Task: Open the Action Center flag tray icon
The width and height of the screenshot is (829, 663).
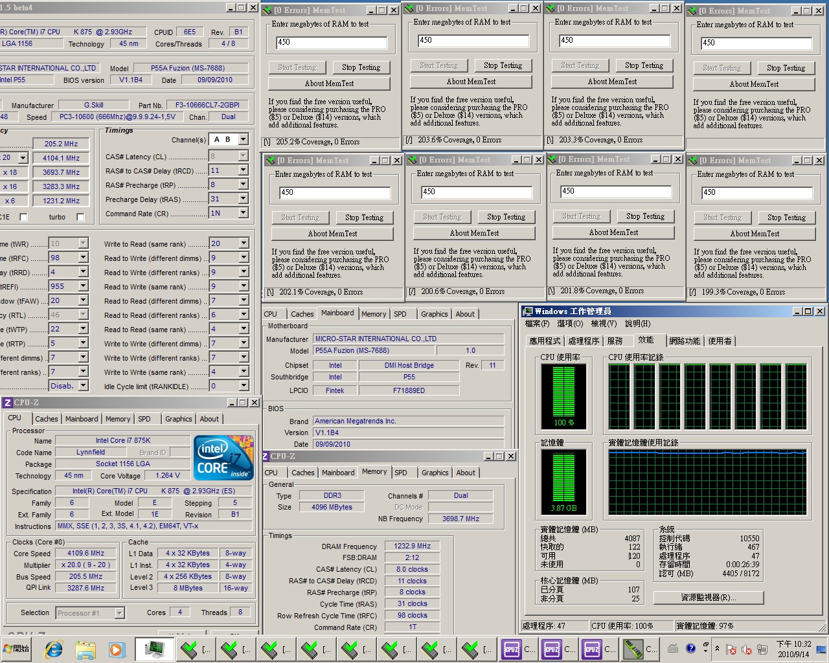Action: point(731,649)
